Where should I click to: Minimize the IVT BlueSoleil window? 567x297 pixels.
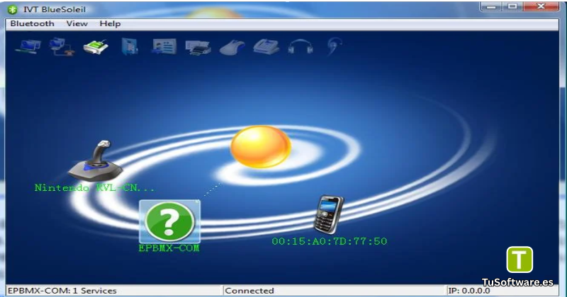tap(491, 6)
